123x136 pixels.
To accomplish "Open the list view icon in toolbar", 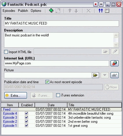I will [107, 11].
